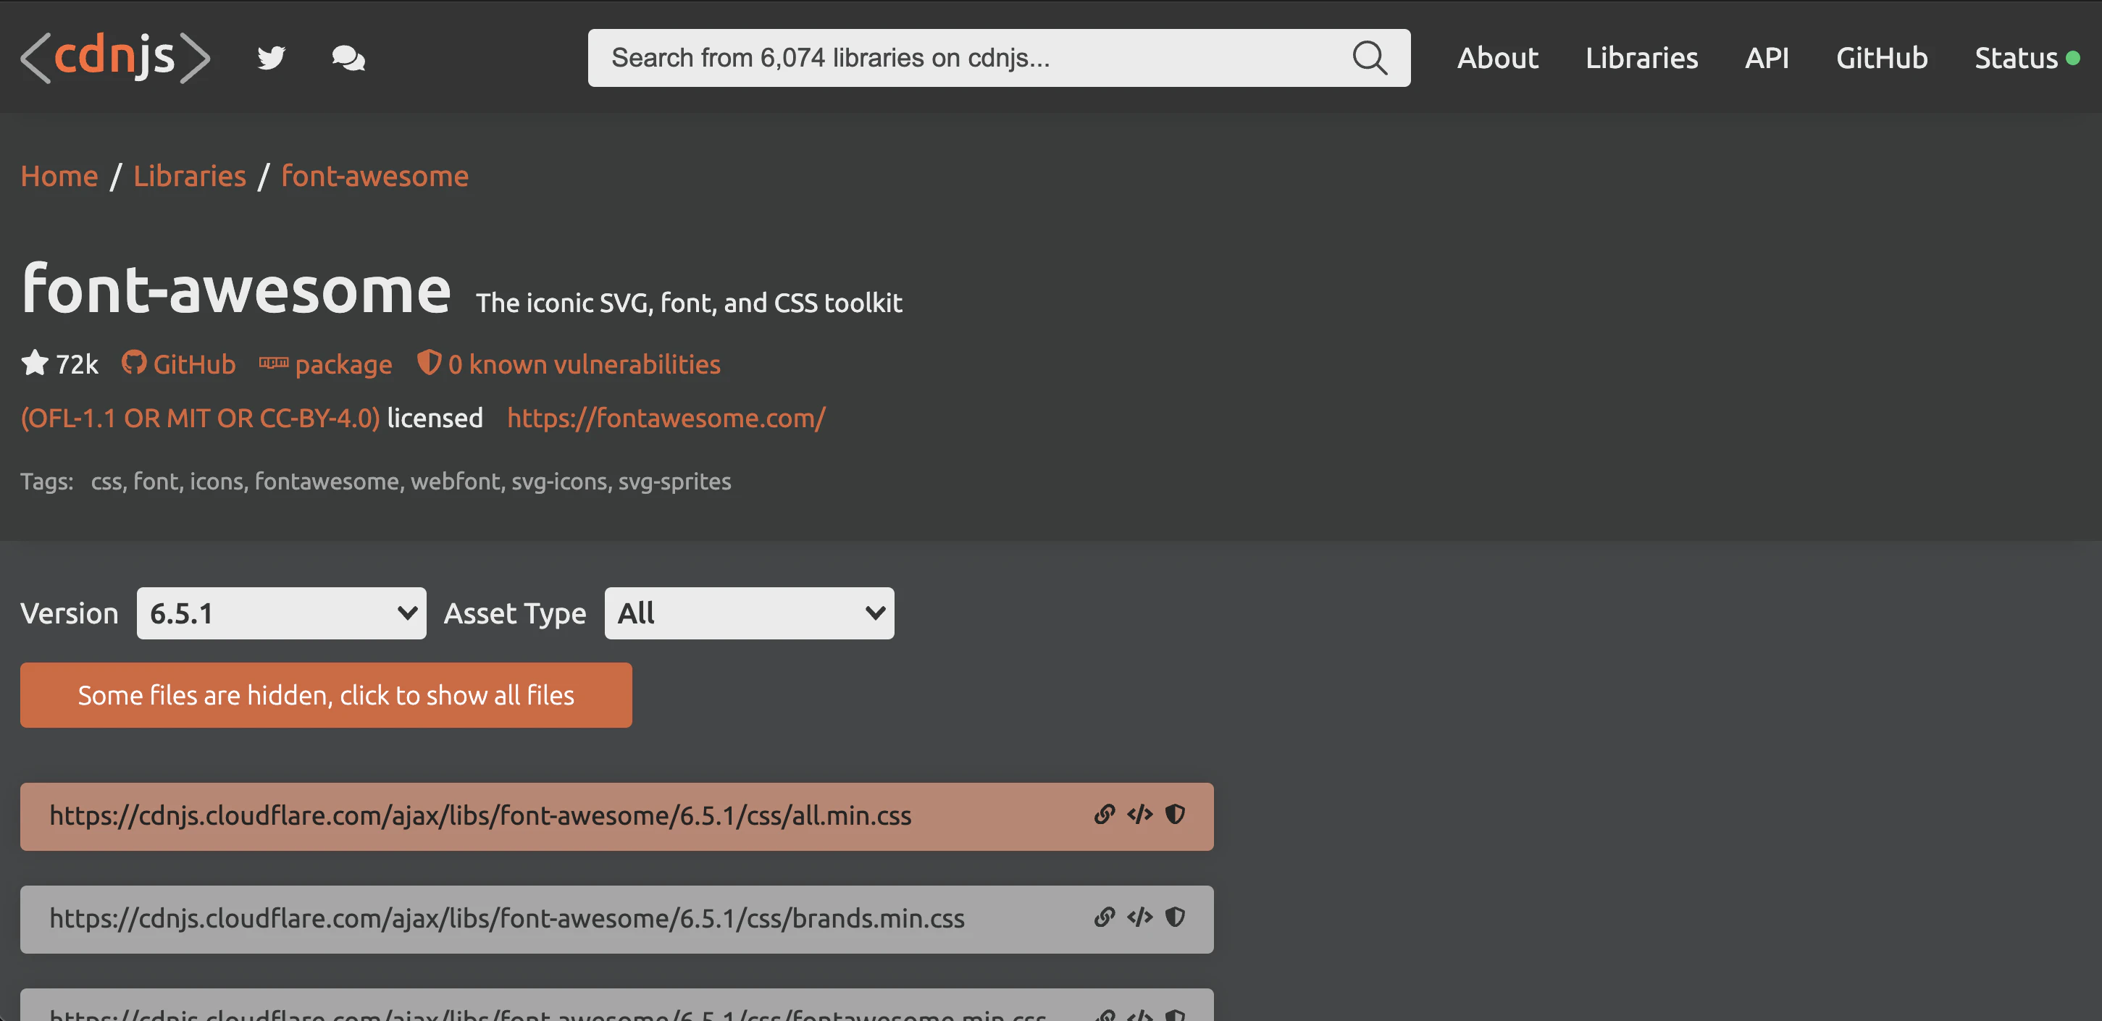This screenshot has width=2102, height=1021.
Task: Copy script tag icon for all.min.css
Action: pyautogui.click(x=1140, y=815)
